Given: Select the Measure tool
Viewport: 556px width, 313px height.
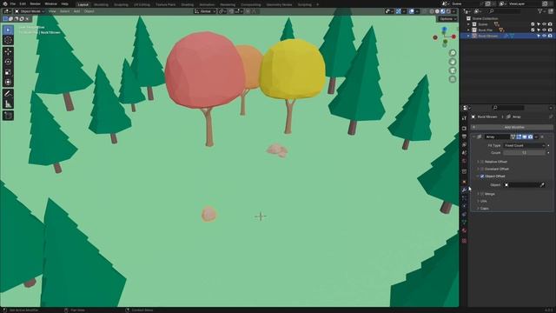Looking at the screenshot, I should 8,104.
